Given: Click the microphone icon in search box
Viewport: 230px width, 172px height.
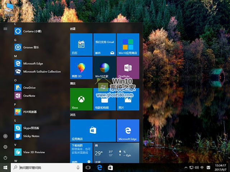Looking at the screenshot, I should [x=78, y=168].
